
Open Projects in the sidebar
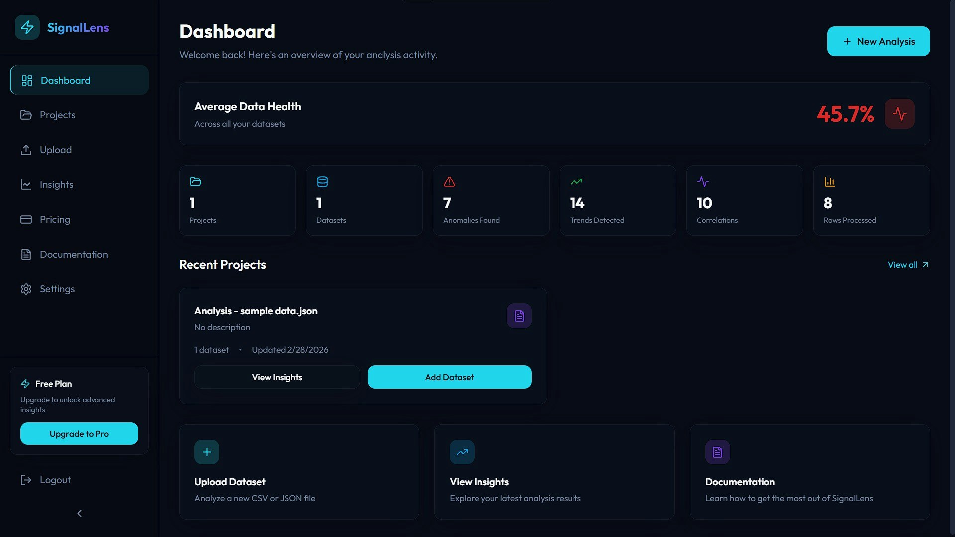(57, 115)
